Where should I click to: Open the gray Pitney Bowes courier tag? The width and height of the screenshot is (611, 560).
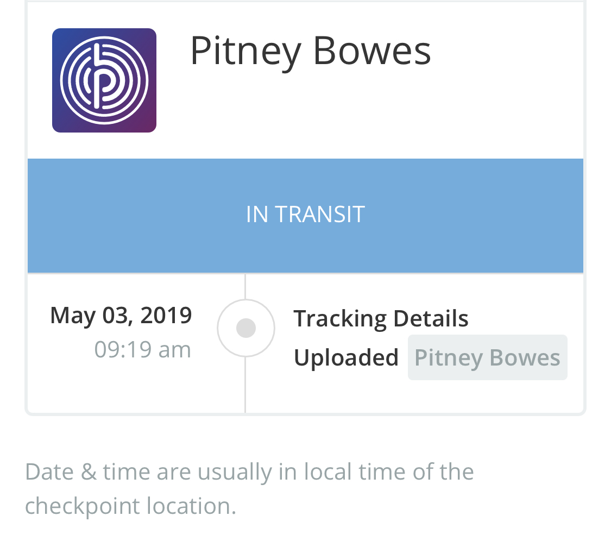488,357
